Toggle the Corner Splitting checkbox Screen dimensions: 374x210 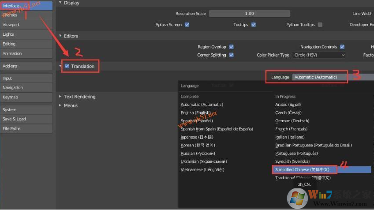coord(232,55)
